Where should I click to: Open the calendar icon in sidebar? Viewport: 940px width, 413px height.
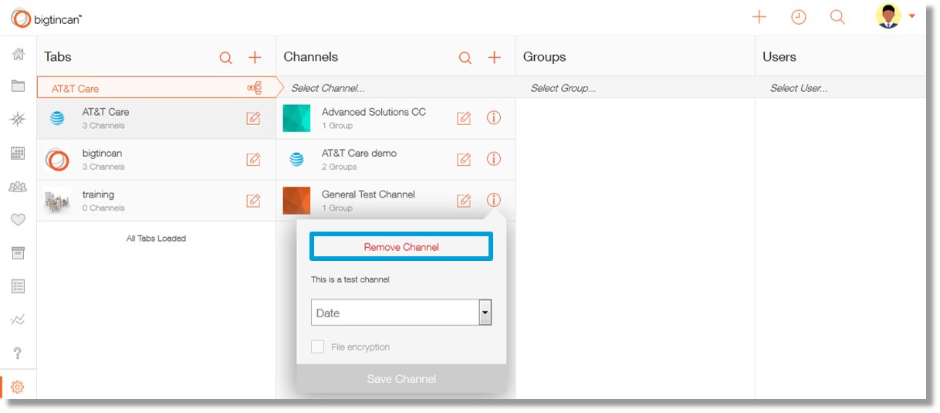pyautogui.click(x=19, y=153)
